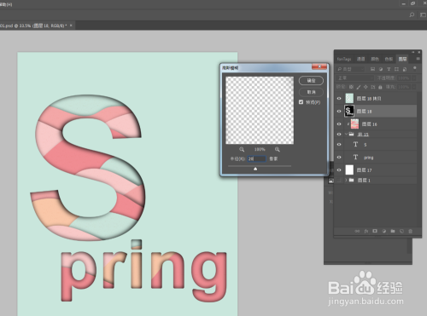Zoom in the Gaussian blur preview
The image size is (427, 316).
pos(278,149)
